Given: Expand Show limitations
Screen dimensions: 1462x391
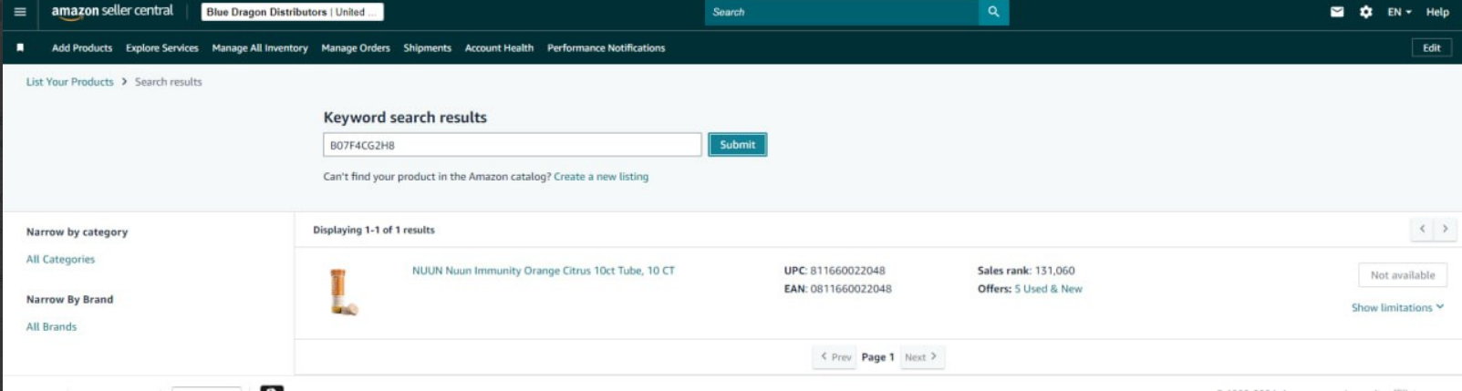Looking at the screenshot, I should (1397, 307).
